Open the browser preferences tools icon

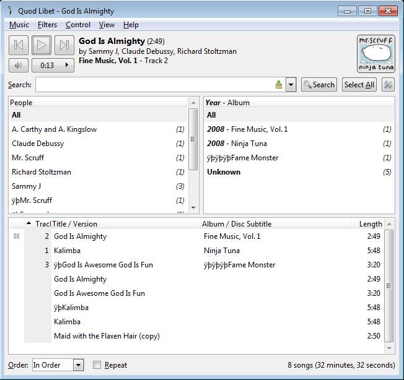click(x=388, y=85)
